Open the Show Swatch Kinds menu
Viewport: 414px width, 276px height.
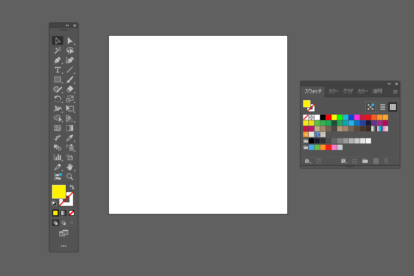(344, 161)
